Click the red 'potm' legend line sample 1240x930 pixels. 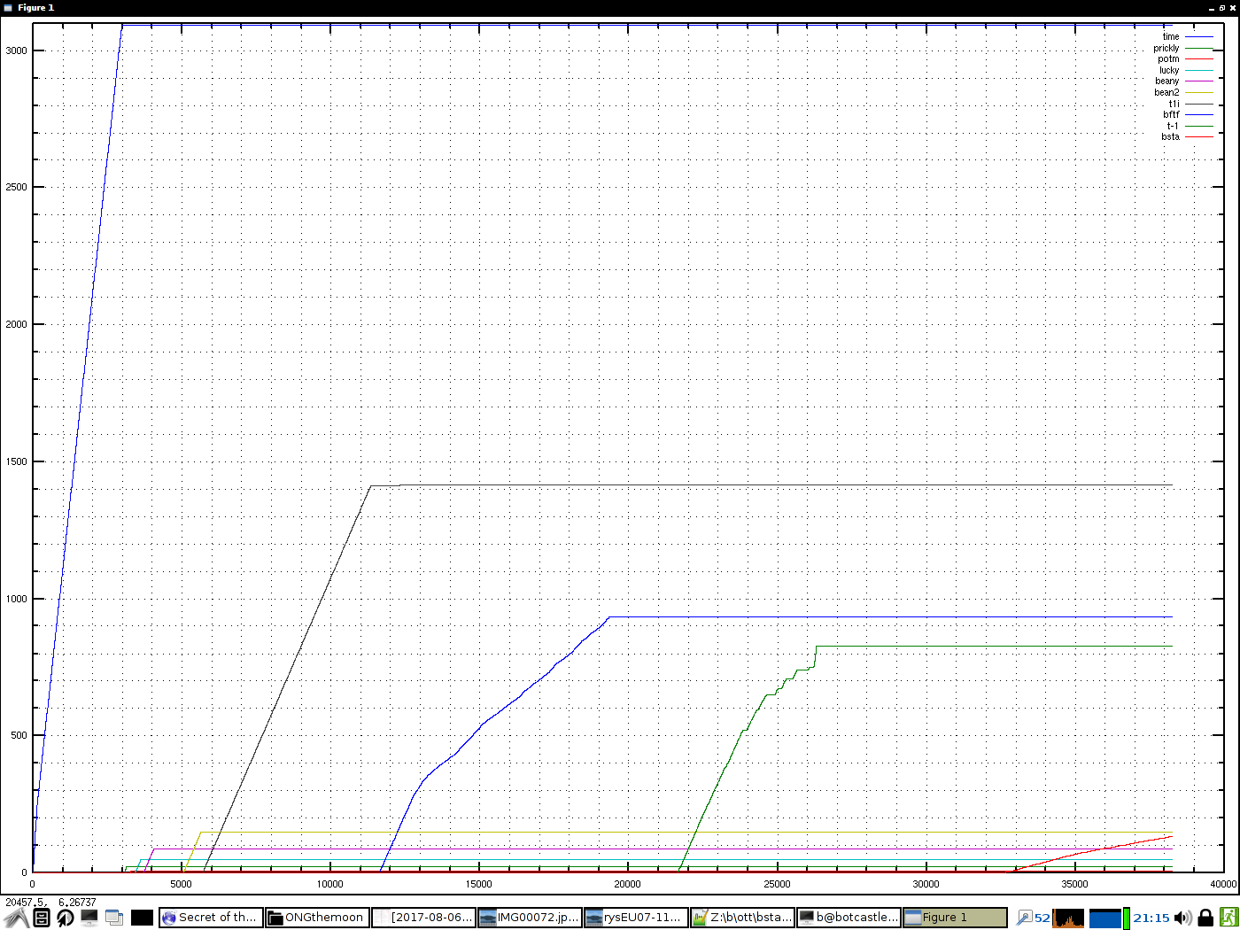(1199, 59)
